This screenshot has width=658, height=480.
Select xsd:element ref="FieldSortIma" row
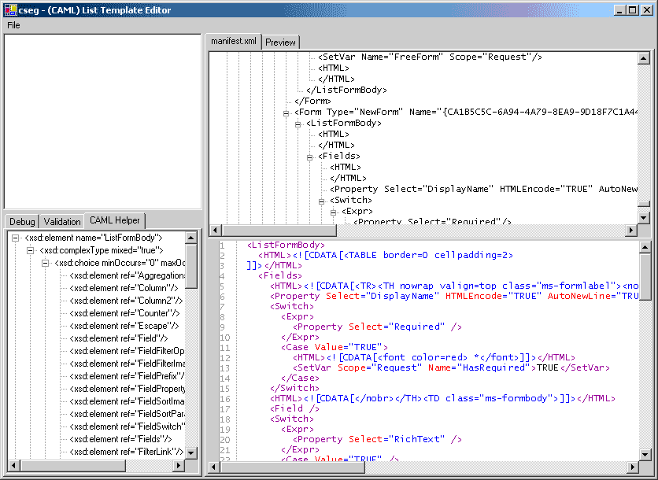pyautogui.click(x=127, y=401)
